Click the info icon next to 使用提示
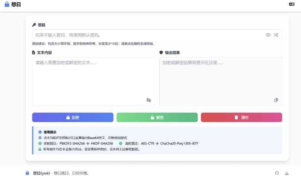 (x=40, y=132)
